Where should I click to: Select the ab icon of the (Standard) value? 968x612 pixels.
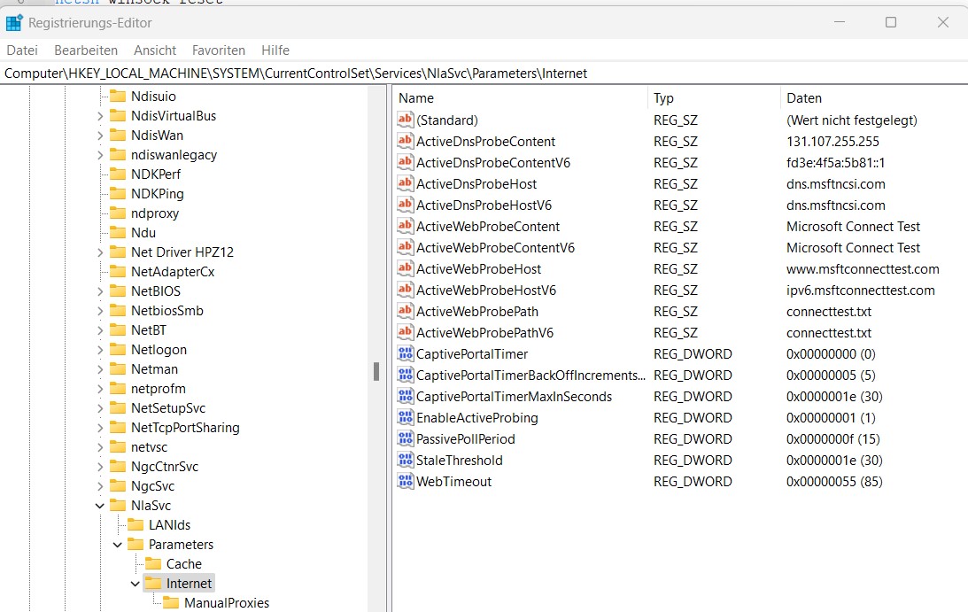(x=405, y=120)
